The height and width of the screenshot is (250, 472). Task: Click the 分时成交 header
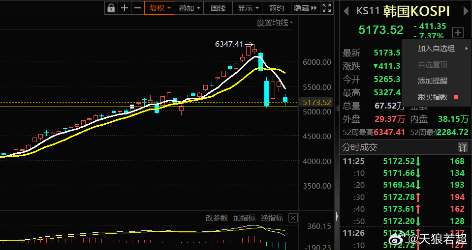tap(359, 147)
